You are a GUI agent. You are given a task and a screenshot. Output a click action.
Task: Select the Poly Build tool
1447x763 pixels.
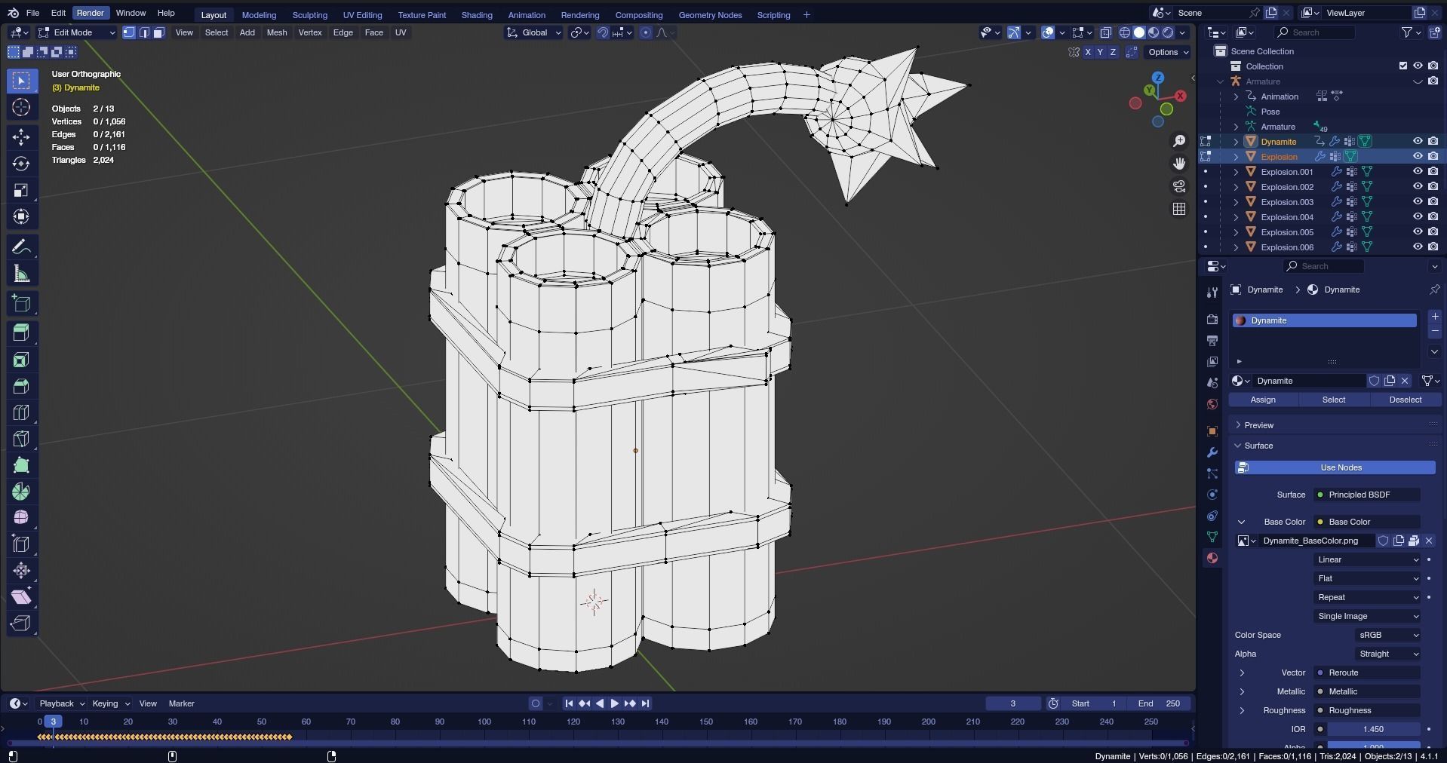point(21,465)
